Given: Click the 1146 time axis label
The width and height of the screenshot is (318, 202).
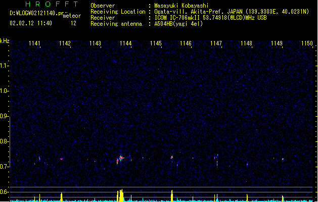Looking at the screenshot, I should (x=186, y=43).
